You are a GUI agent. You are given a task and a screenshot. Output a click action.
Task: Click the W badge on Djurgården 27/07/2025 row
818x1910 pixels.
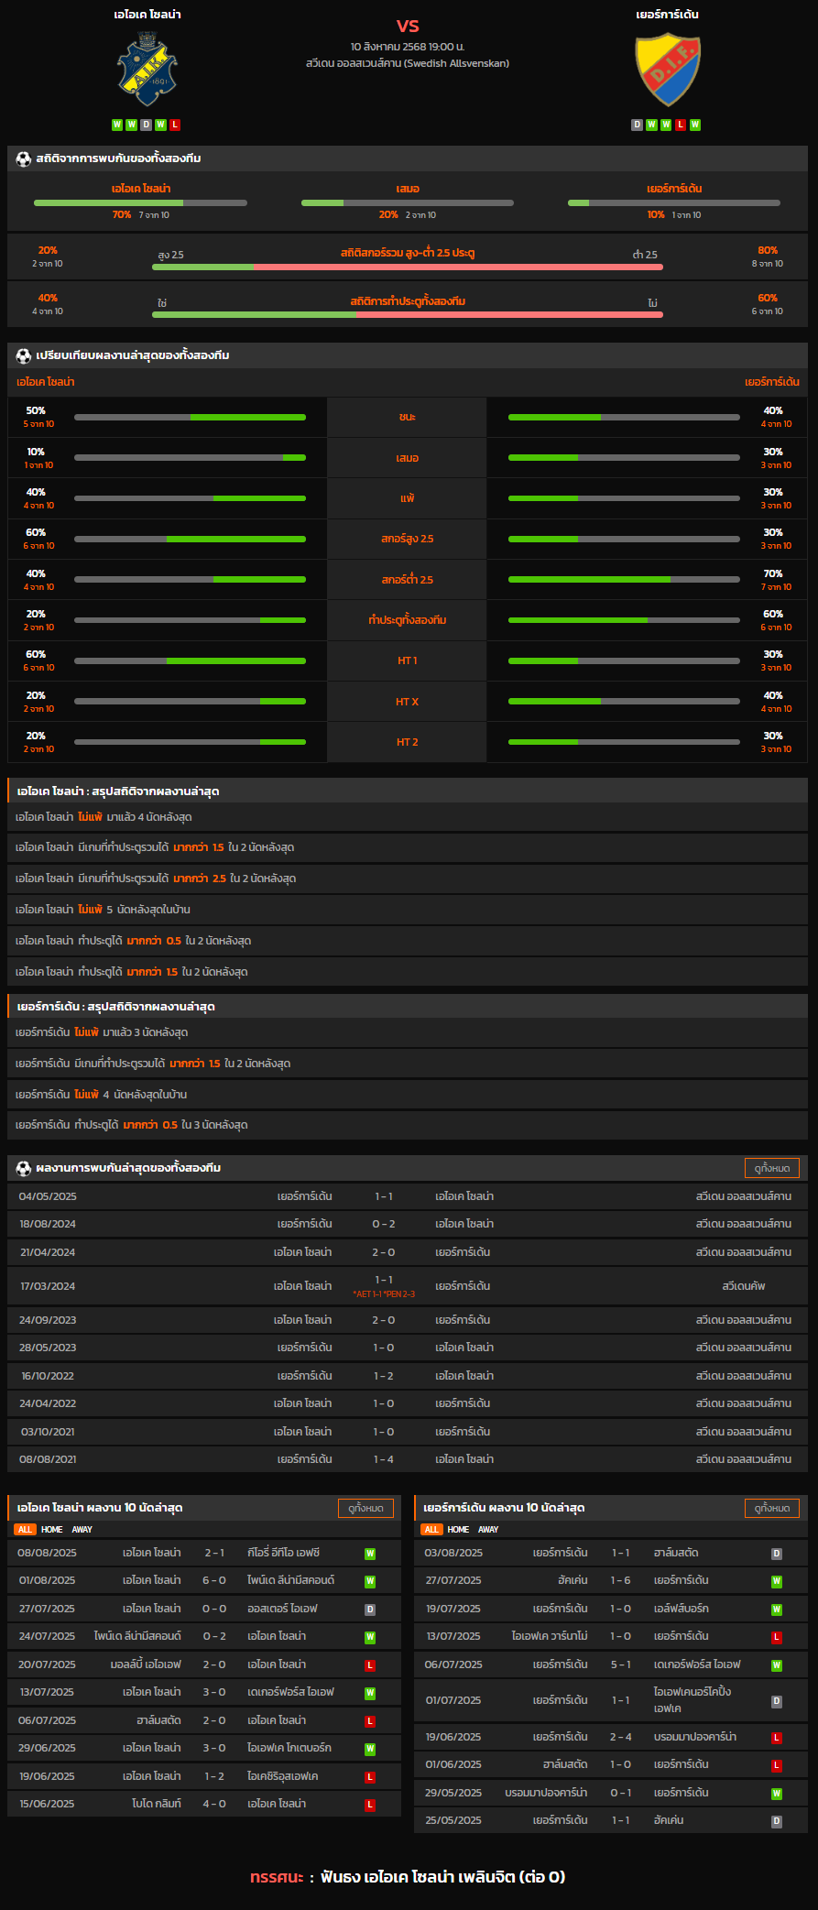click(x=777, y=1581)
